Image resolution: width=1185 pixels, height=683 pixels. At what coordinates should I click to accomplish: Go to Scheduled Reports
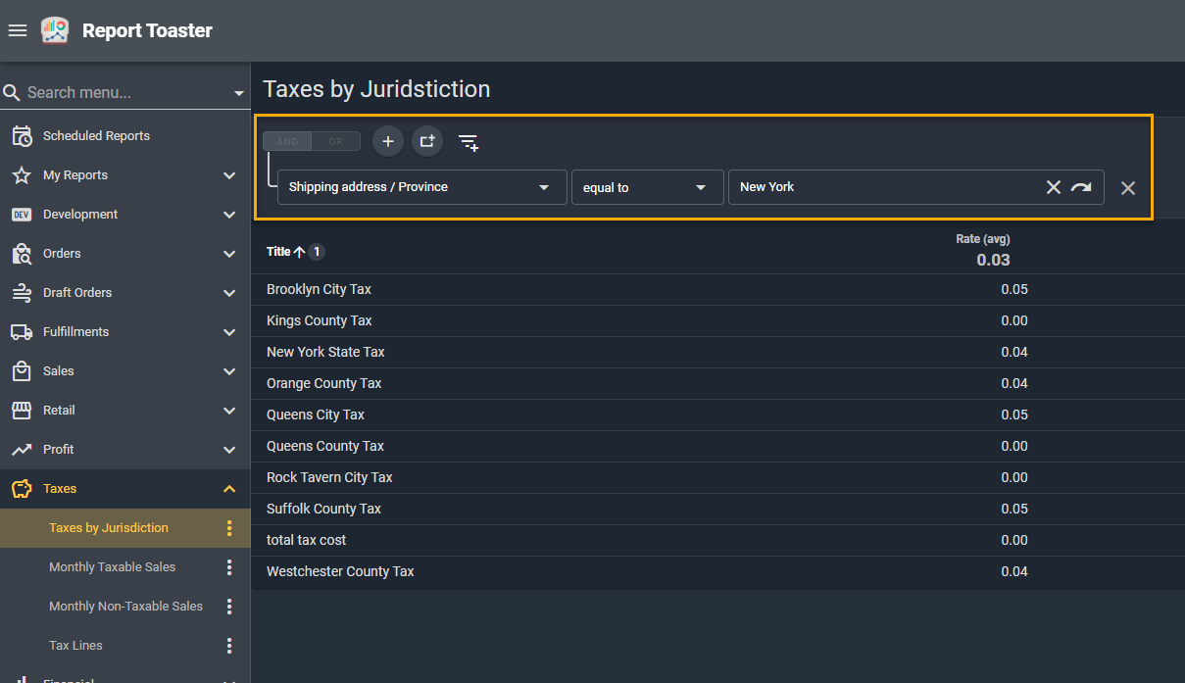pos(96,136)
